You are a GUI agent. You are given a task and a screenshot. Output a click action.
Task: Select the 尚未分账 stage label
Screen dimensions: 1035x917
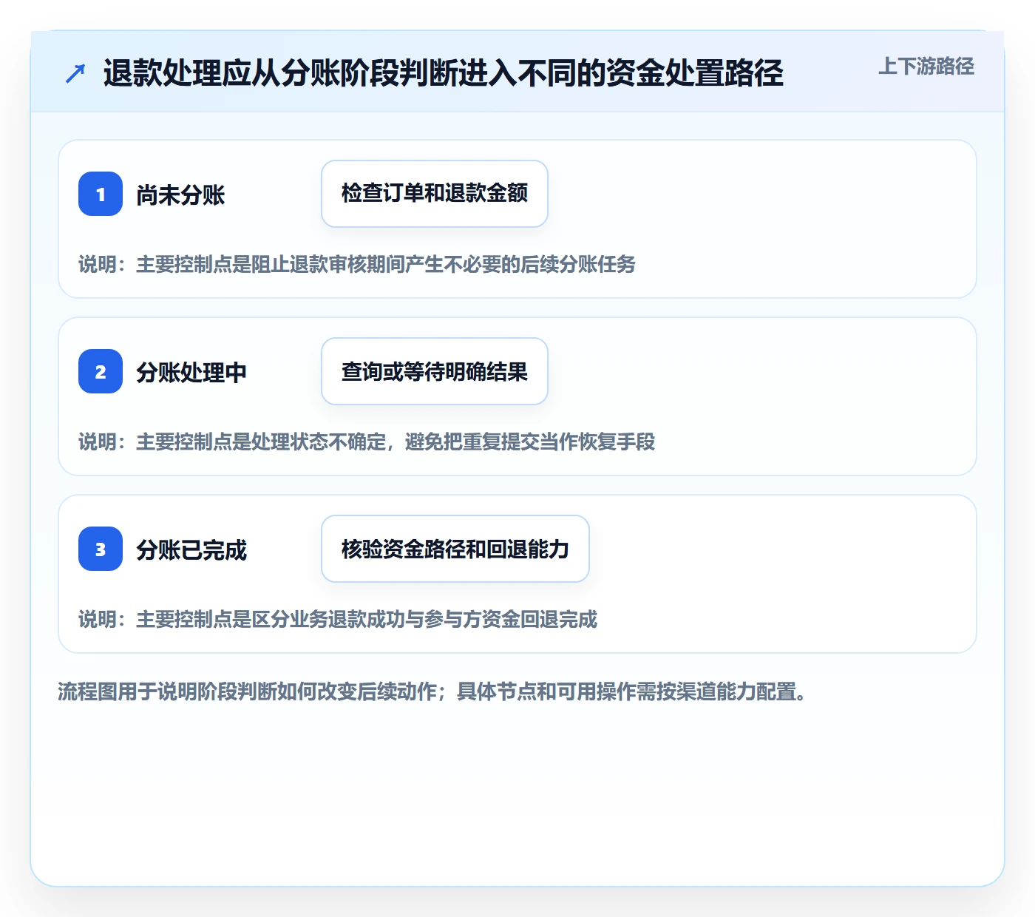(x=180, y=194)
